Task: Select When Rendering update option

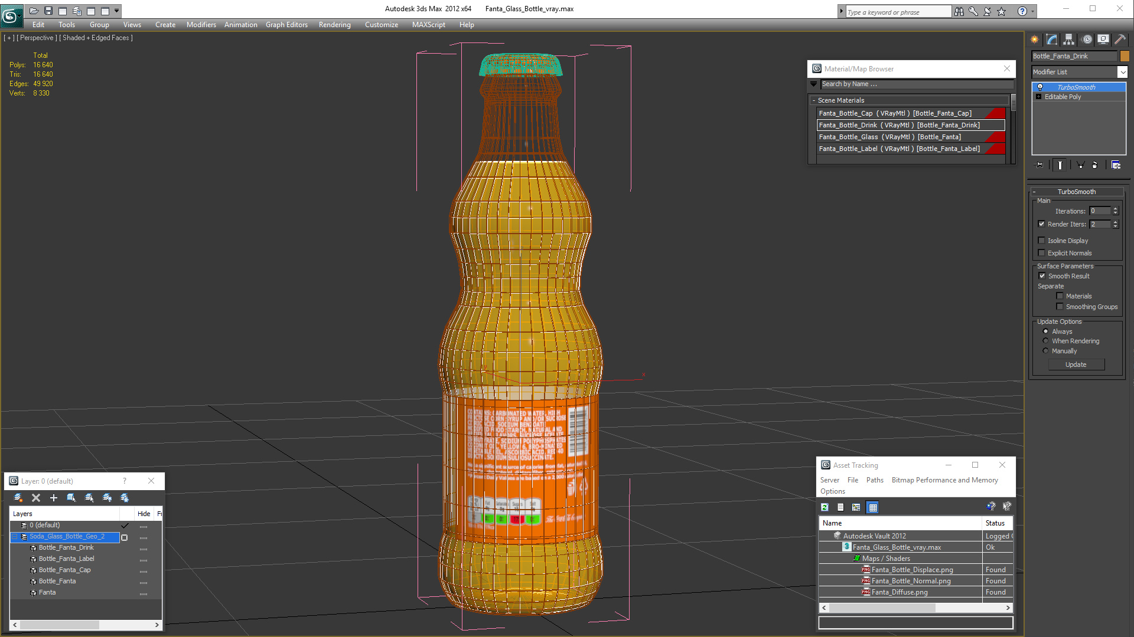Action: (1045, 341)
